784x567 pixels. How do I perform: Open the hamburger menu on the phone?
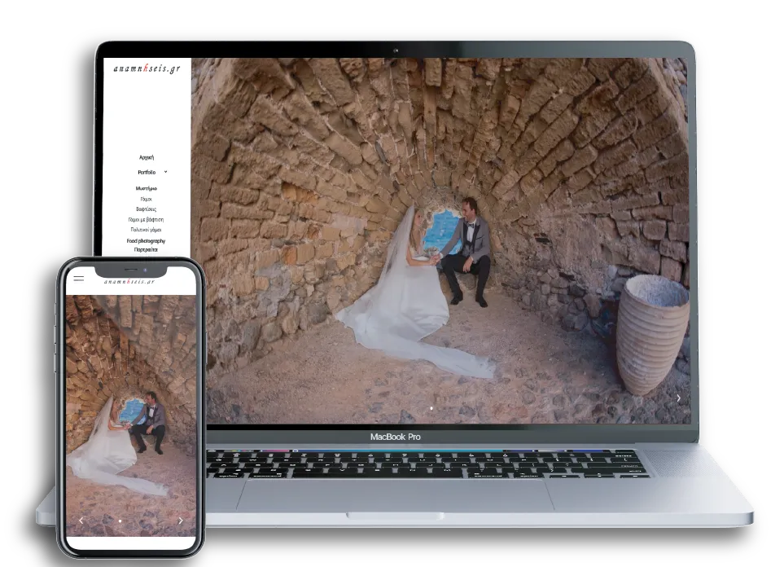(x=79, y=279)
